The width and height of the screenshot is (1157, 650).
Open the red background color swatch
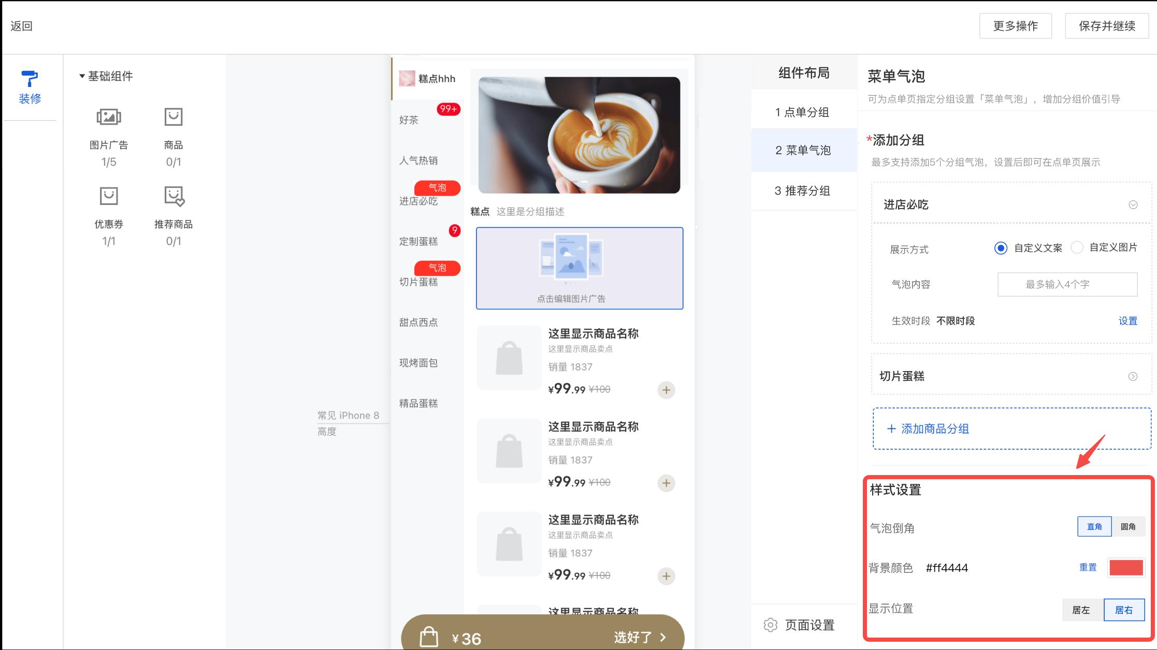1126,568
